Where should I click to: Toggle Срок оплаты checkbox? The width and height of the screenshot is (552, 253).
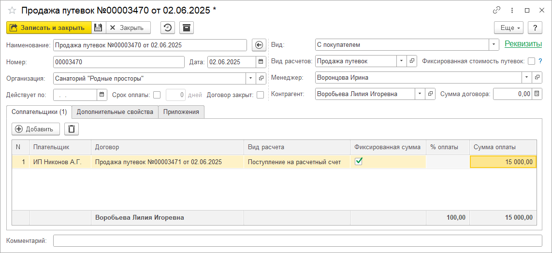pos(157,95)
